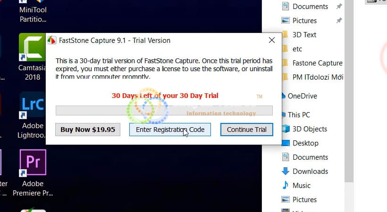The image size is (387, 212).
Task: Open pinned Pictures in Quick access
Action: [x=304, y=20]
